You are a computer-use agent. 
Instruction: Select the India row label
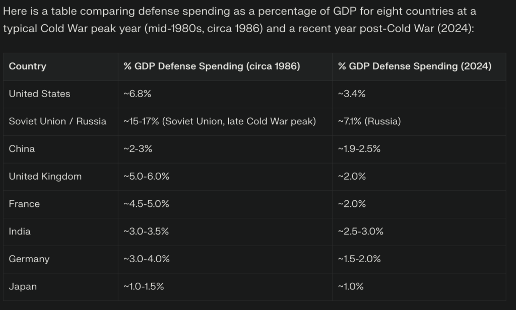click(x=20, y=231)
